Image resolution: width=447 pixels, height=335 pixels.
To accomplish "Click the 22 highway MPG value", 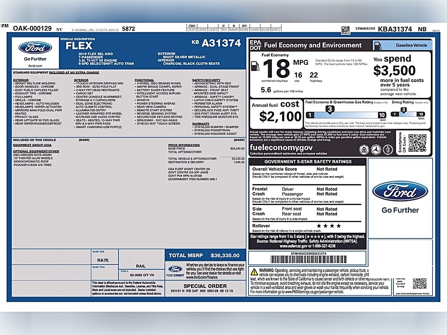I will click(314, 75).
